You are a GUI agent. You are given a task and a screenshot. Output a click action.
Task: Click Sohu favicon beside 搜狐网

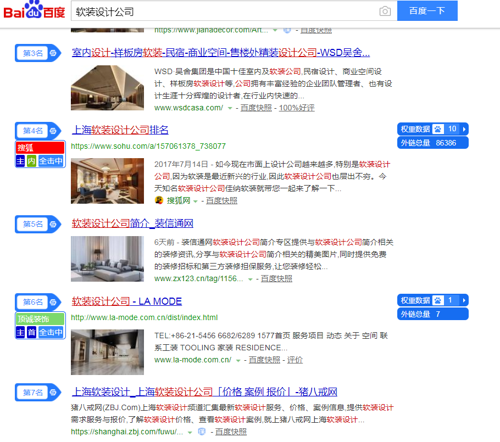tap(159, 200)
